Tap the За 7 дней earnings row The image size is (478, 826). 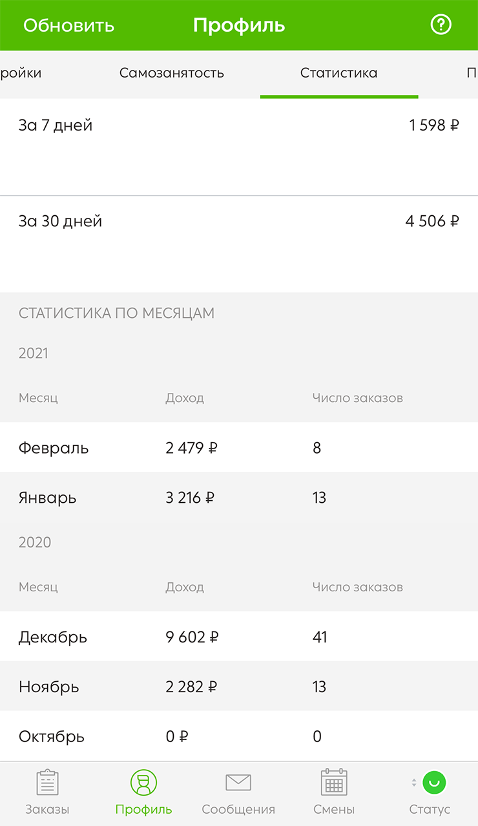pyautogui.click(x=238, y=125)
